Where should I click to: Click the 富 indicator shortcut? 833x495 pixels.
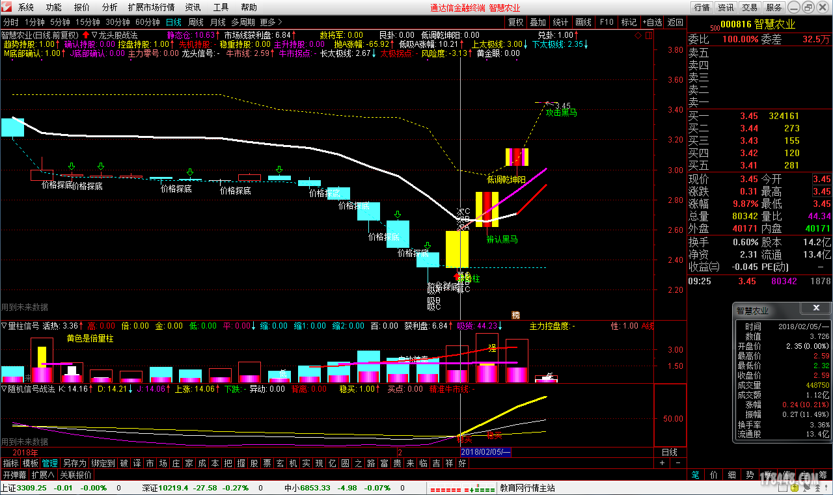click(384, 463)
